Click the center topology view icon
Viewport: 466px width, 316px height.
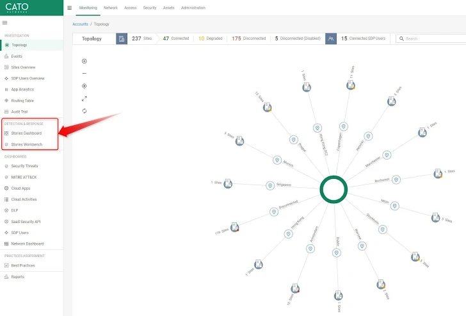point(84,86)
